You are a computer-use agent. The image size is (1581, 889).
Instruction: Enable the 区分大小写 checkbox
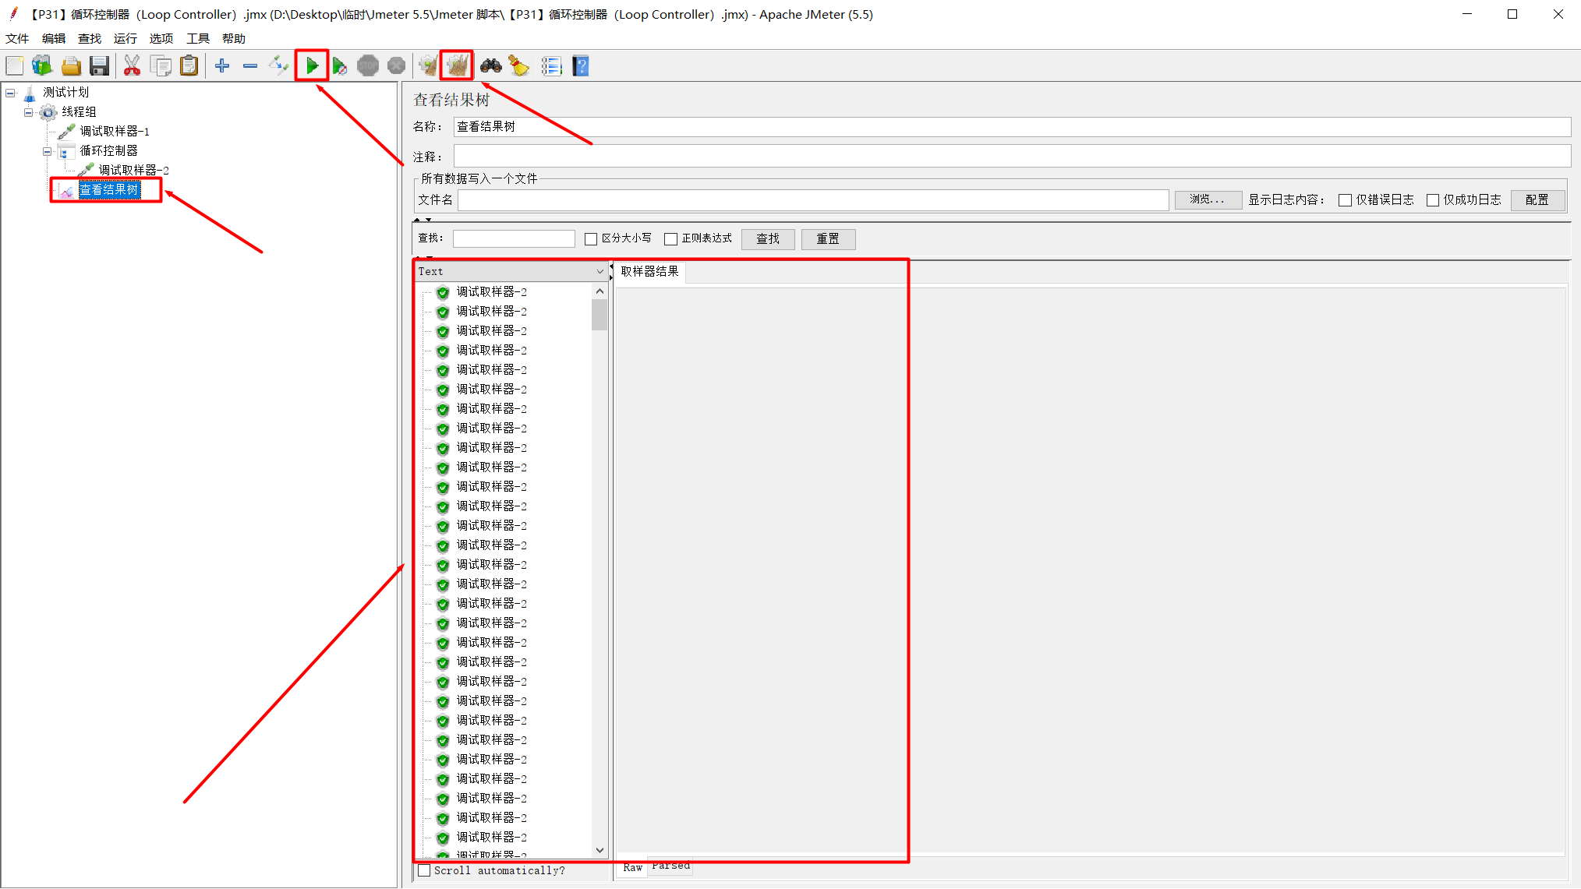pos(591,238)
